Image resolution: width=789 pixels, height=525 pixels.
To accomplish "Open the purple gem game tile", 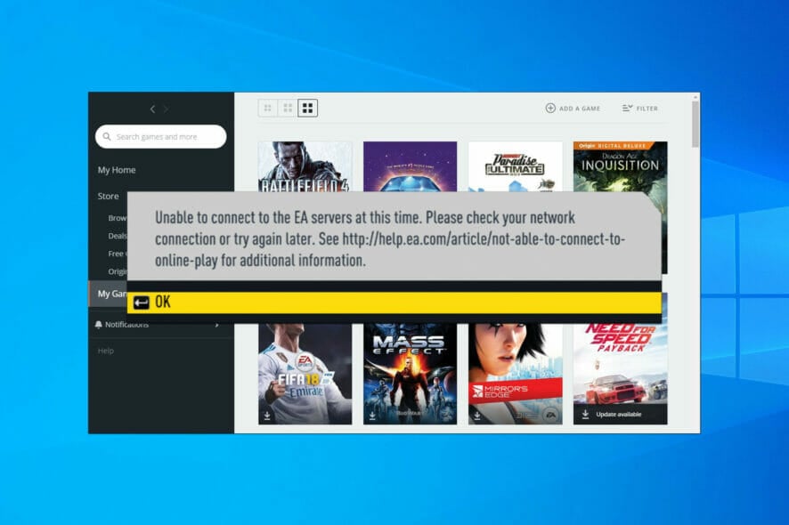I will point(411,166).
